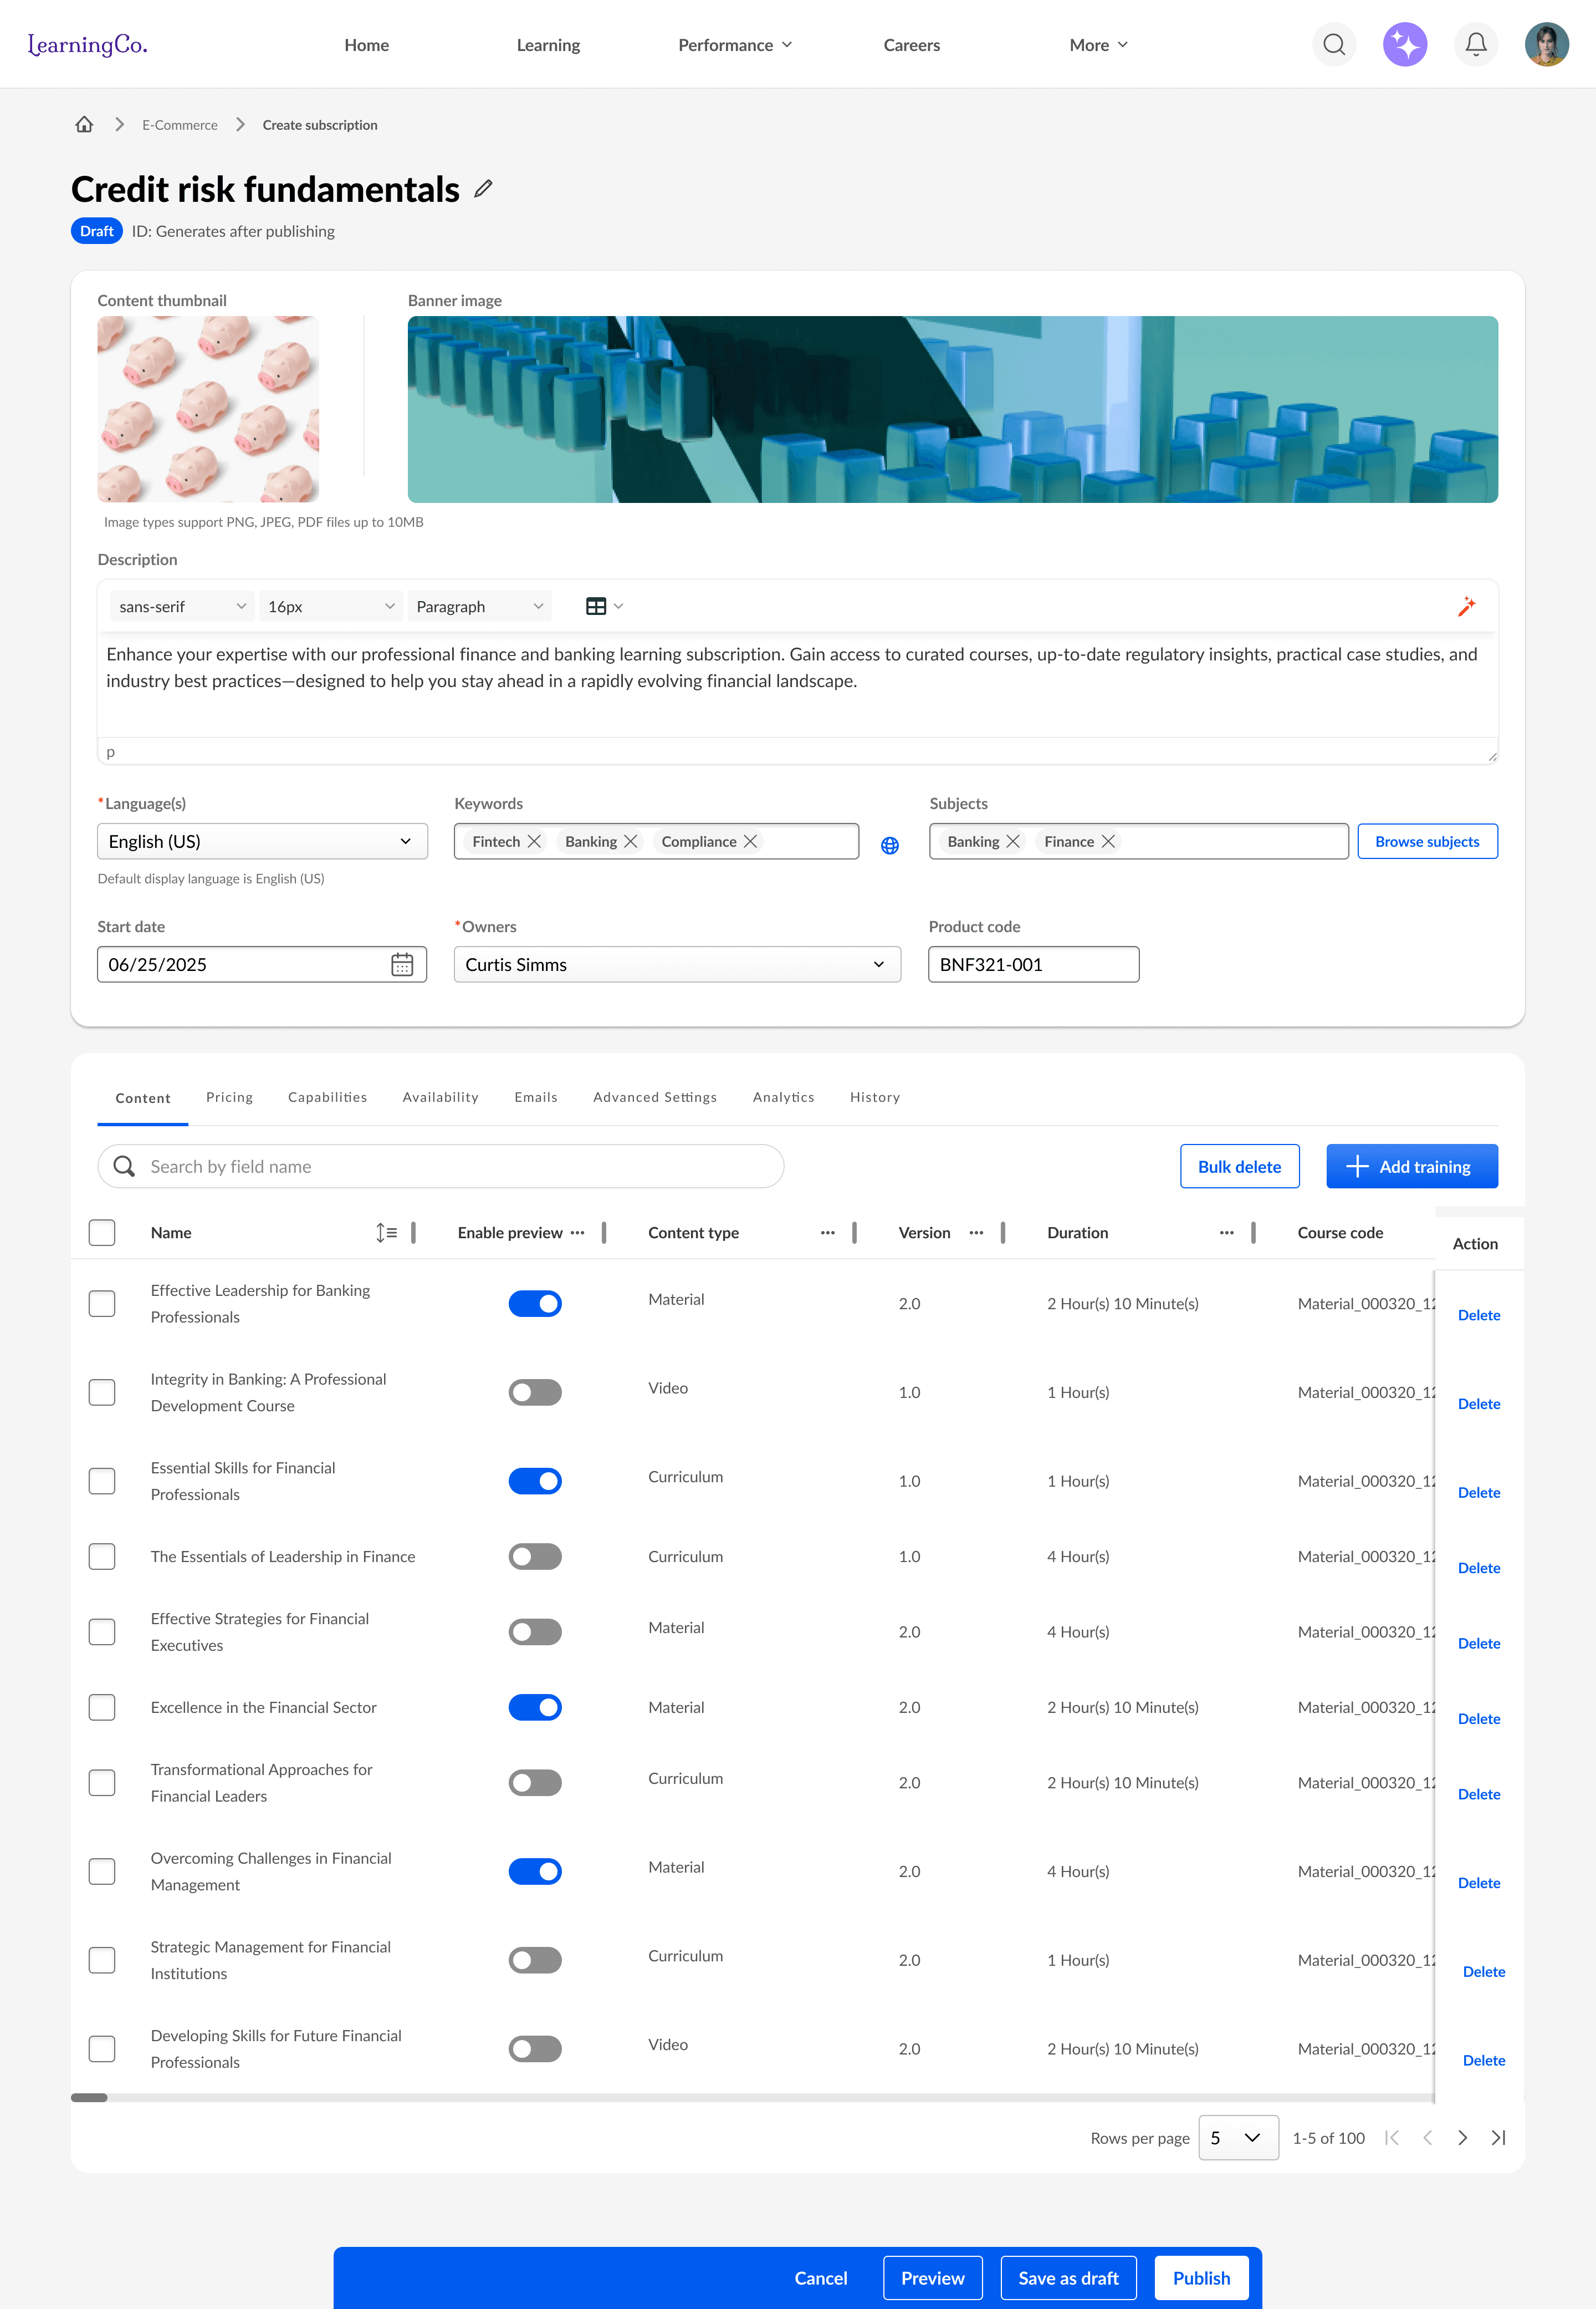This screenshot has width=1596, height=2309.
Task: Open the Rows per page dropdown
Action: (x=1237, y=2138)
